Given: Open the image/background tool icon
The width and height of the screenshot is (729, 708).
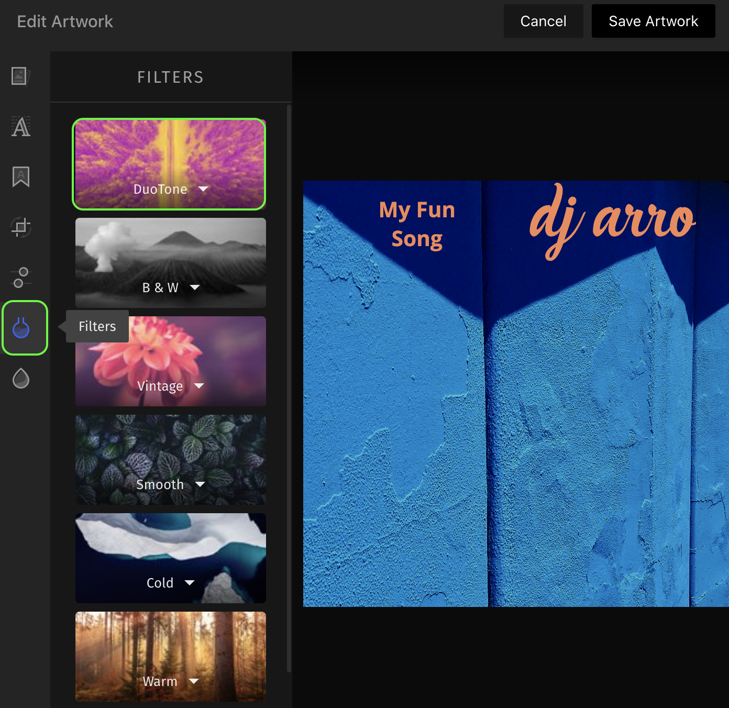Looking at the screenshot, I should 21,76.
